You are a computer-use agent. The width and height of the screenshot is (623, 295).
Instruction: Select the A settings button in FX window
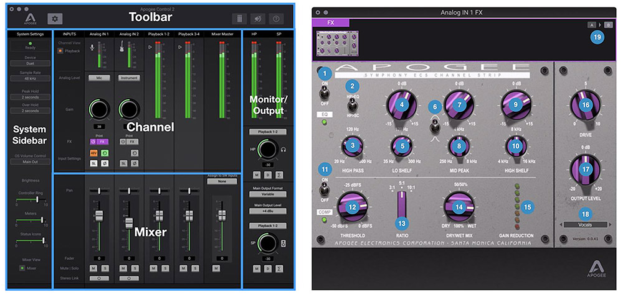592,25
